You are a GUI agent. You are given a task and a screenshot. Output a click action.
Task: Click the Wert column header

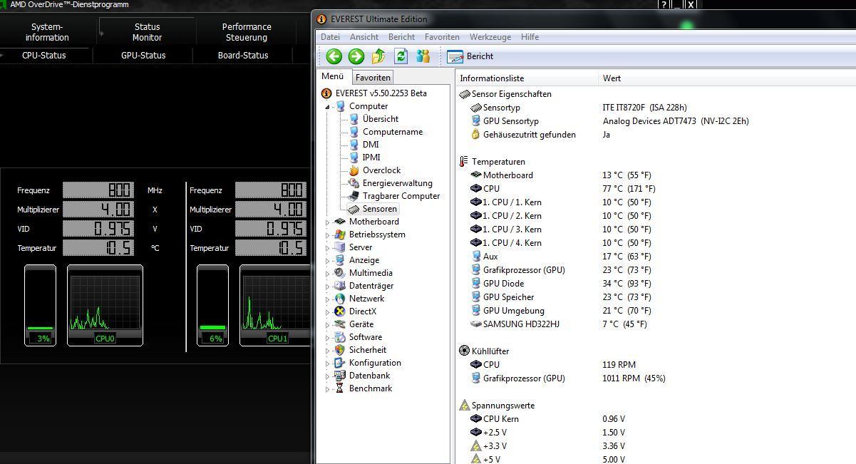(727, 78)
